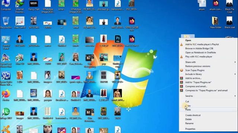The image size is (238, 133).
Task: Click Add to archive... option
Action: (x=193, y=78)
